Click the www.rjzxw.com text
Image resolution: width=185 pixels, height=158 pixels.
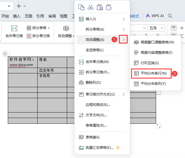coord(21,65)
